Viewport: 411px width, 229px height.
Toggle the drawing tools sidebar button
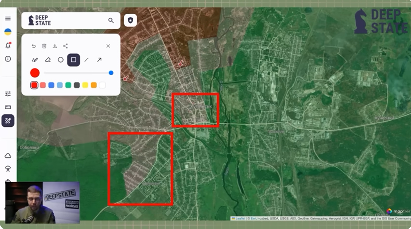8,121
